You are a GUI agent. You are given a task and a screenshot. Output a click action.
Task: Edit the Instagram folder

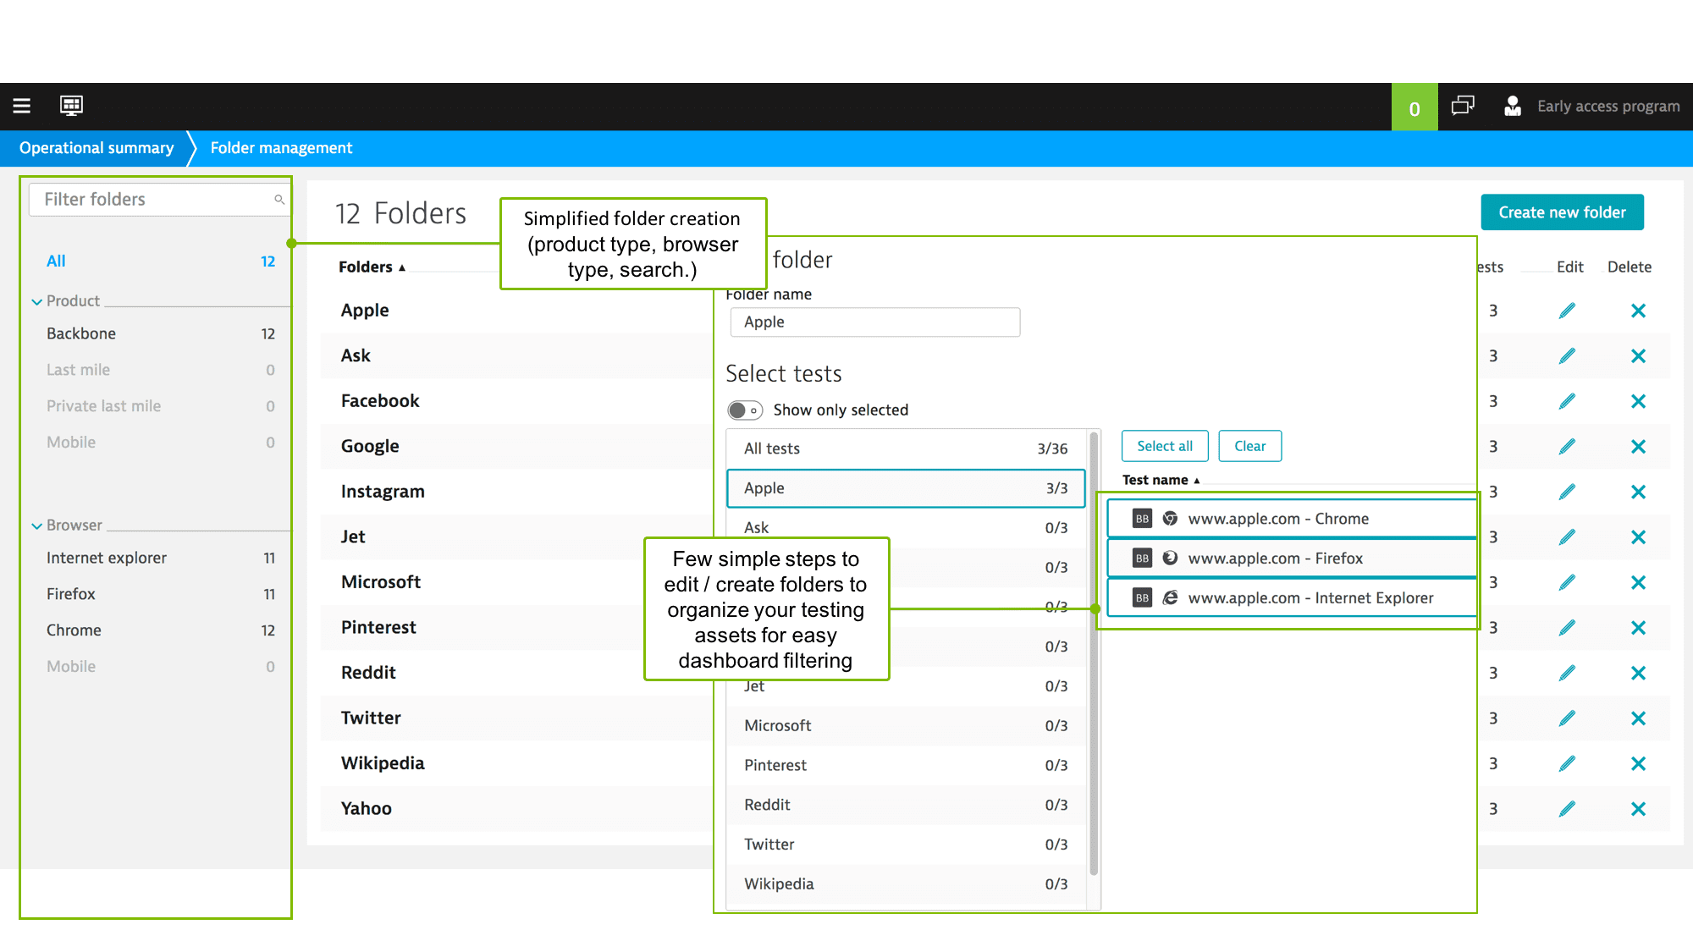point(1567,492)
